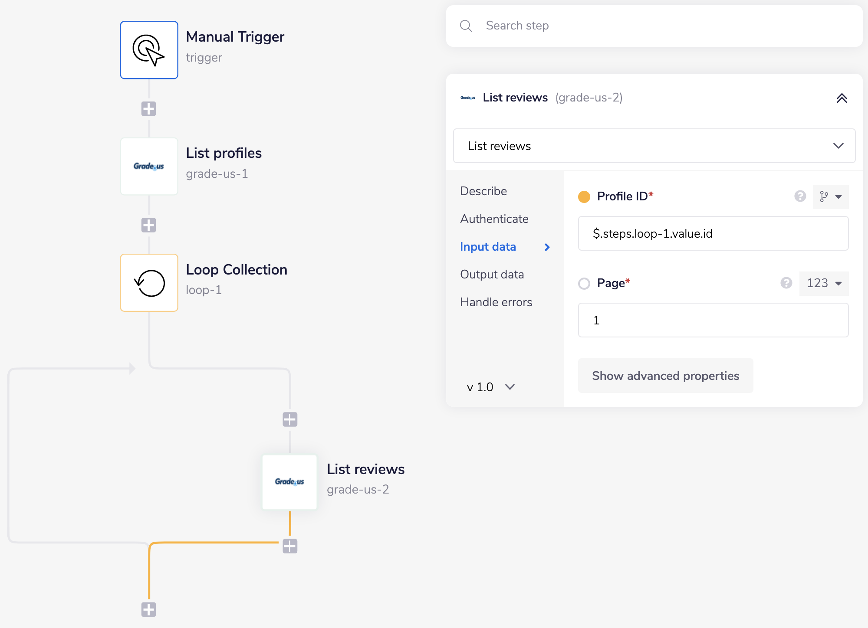Select the Loop Collection step icon
The width and height of the screenshot is (868, 628).
click(x=149, y=283)
